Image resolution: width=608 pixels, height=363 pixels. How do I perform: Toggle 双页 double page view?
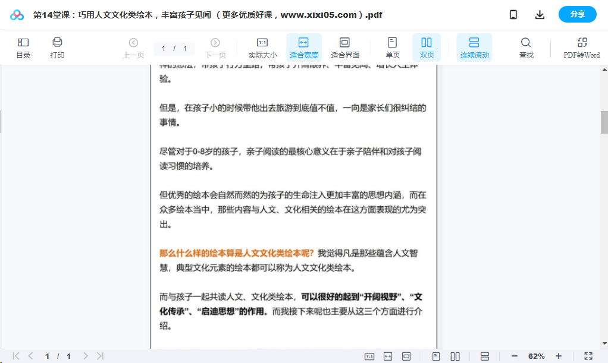(x=427, y=48)
